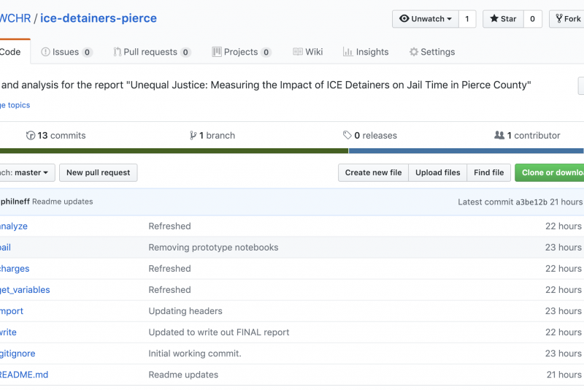The width and height of the screenshot is (584, 390).
Task: Open the master branch dropdown
Action: pyautogui.click(x=27, y=173)
